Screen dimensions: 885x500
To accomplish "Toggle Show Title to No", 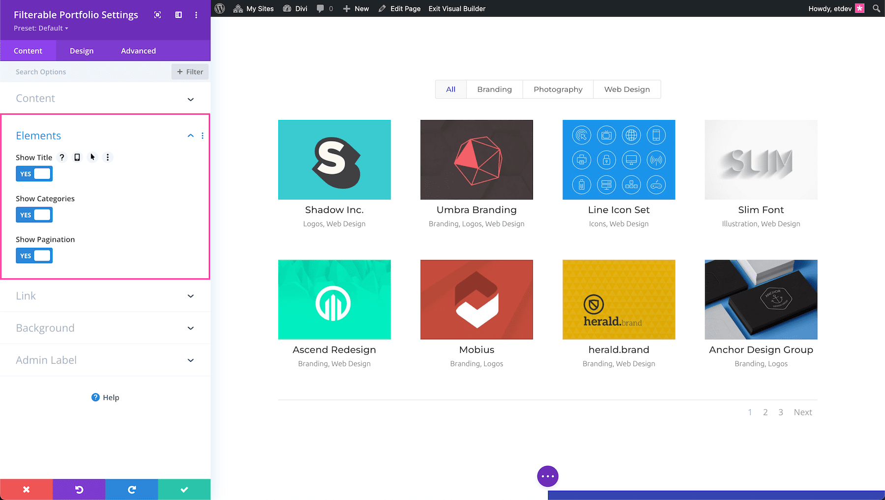I will [x=34, y=173].
